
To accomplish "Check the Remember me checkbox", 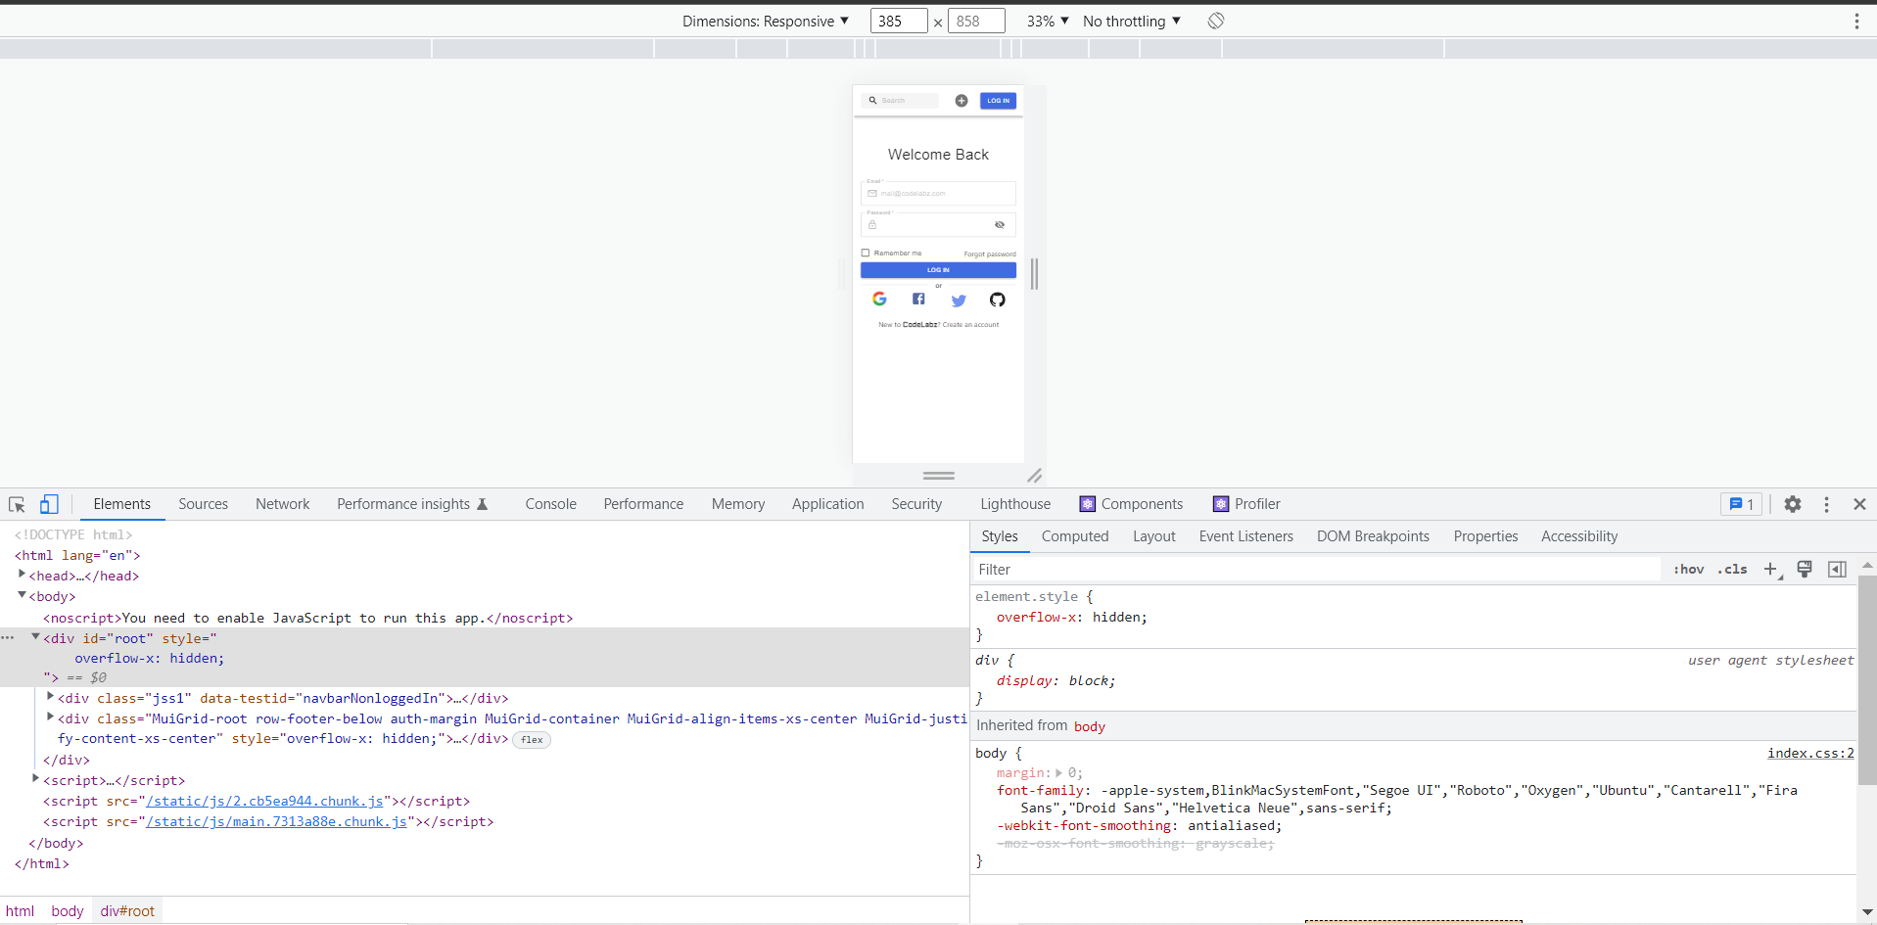I will tap(868, 253).
